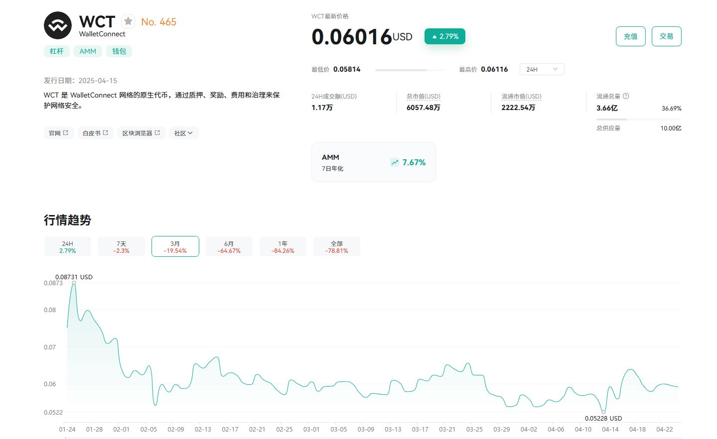Click the 03-01 date on chart axis
This screenshot has width=717, height=439.
pos(311,429)
